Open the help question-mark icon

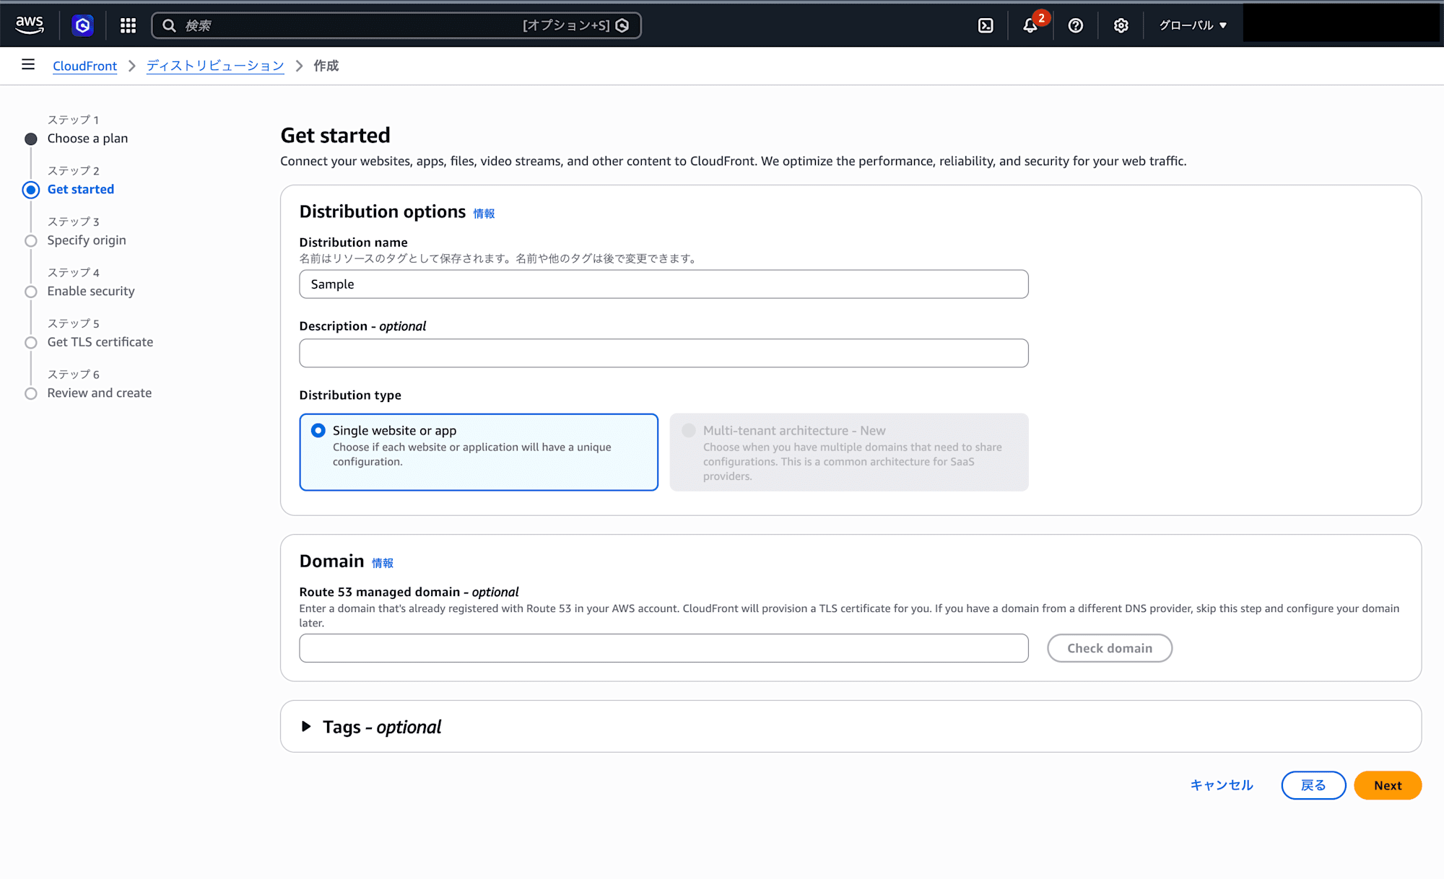[x=1076, y=25]
